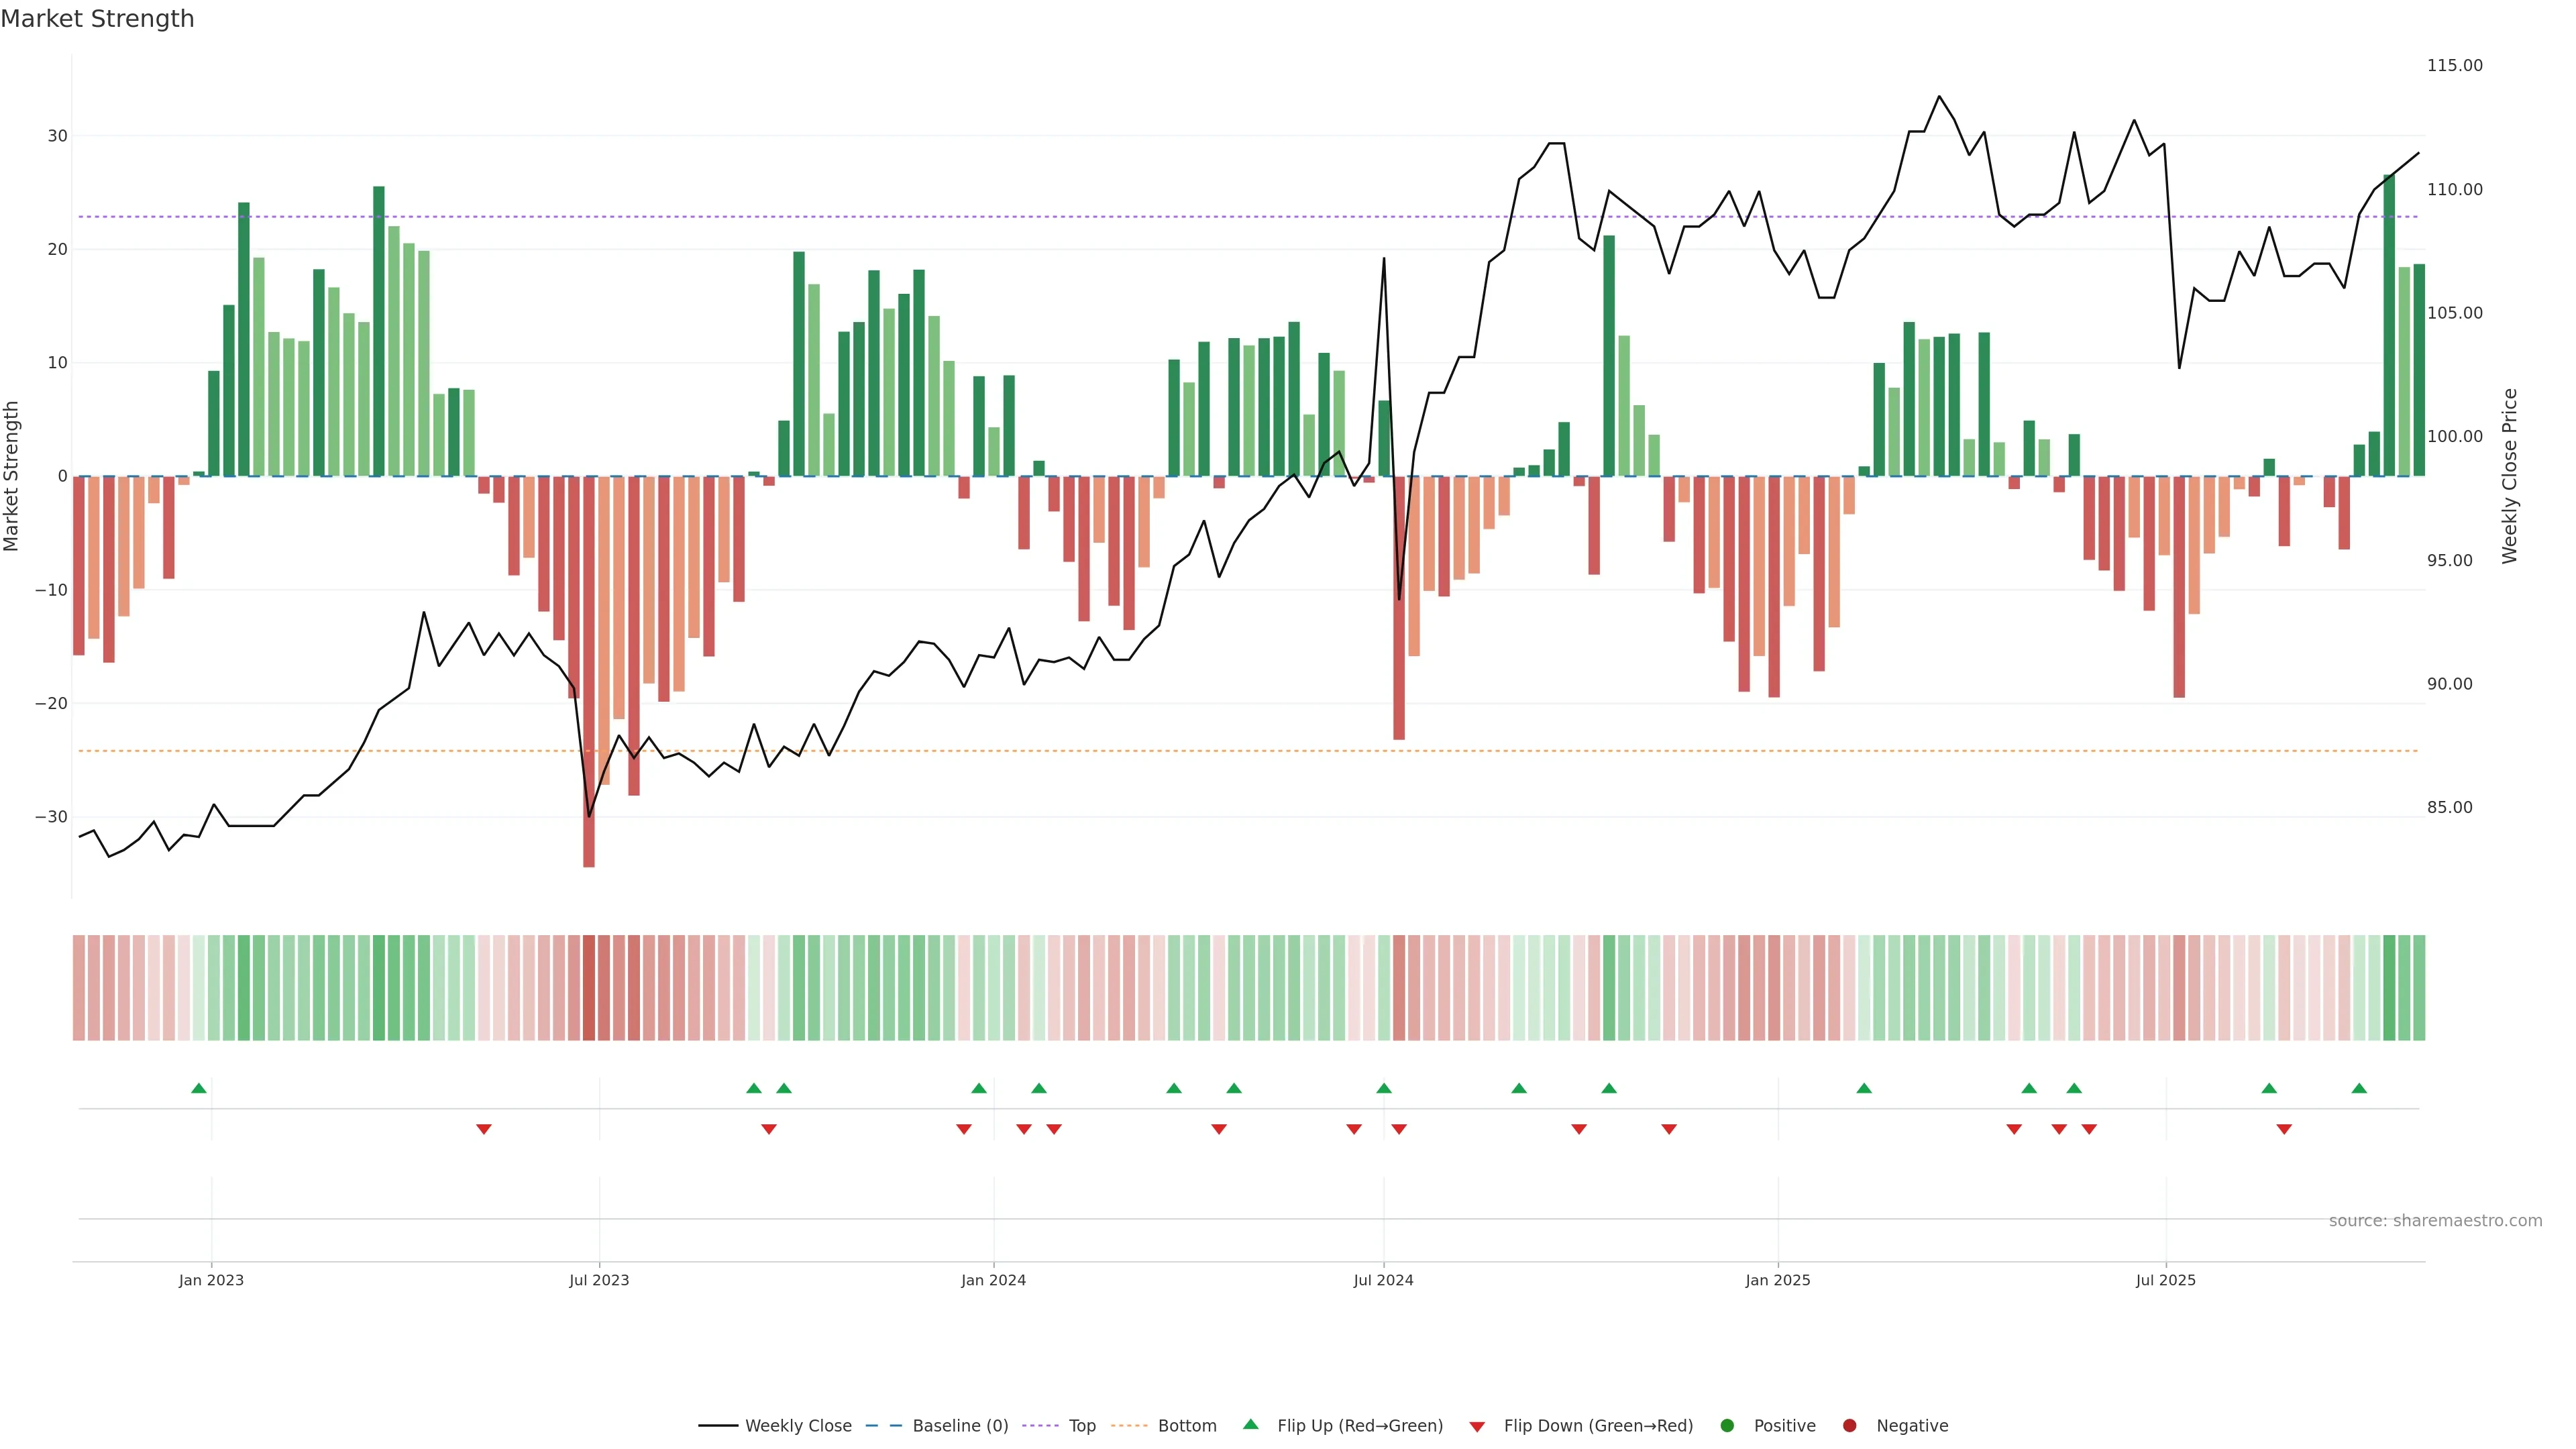
Task: Click the green Positive circle legend icon
Action: [x=1727, y=1426]
